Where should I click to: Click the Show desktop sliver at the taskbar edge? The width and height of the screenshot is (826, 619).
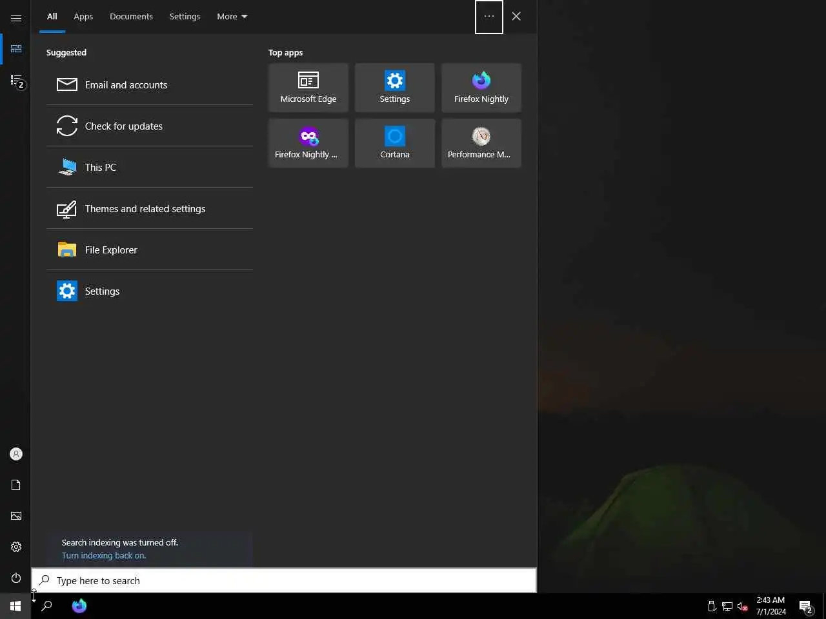824,606
